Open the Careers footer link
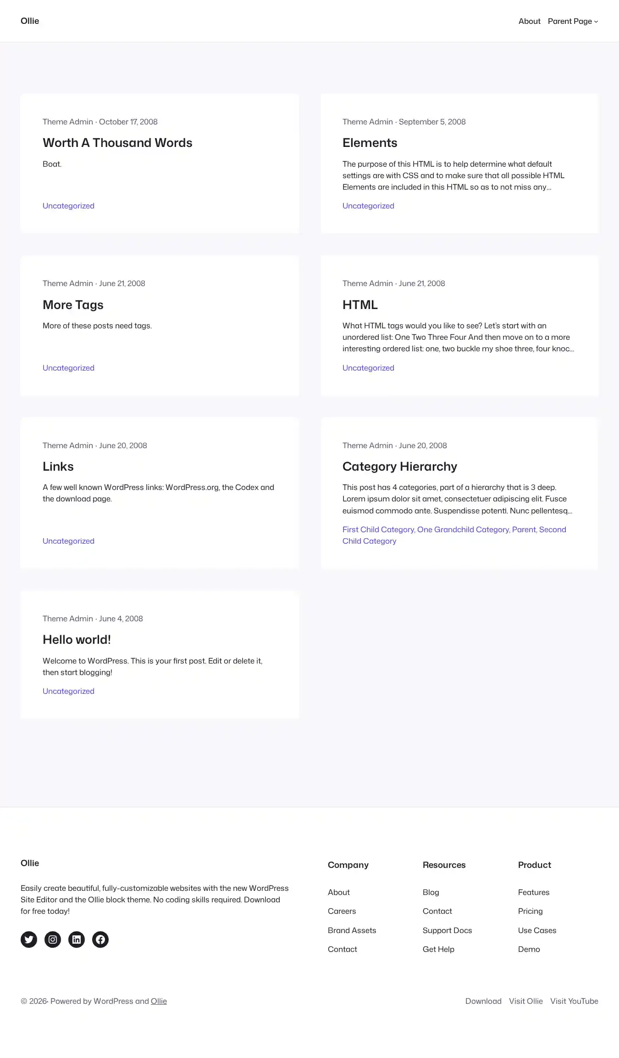619x1058 pixels. pyautogui.click(x=342, y=911)
